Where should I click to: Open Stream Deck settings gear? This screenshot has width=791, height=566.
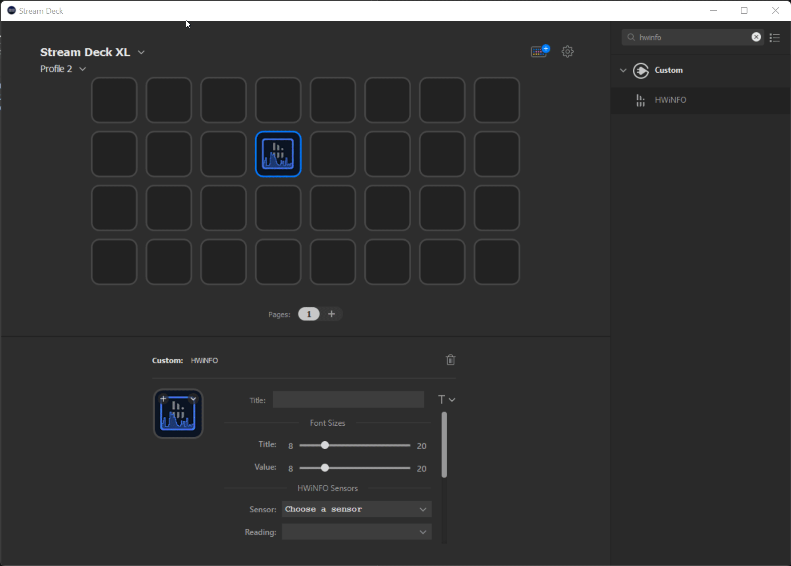(567, 51)
